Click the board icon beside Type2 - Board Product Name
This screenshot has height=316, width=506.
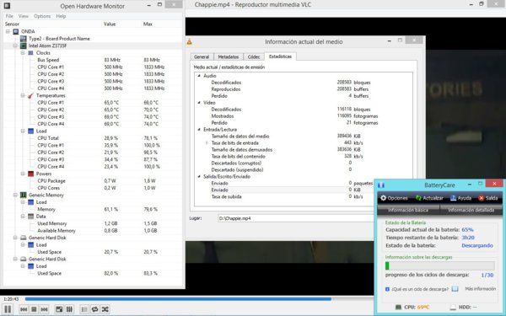pos(24,39)
